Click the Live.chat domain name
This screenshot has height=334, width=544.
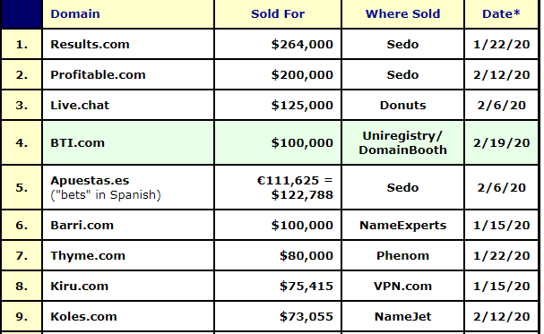[x=80, y=106]
